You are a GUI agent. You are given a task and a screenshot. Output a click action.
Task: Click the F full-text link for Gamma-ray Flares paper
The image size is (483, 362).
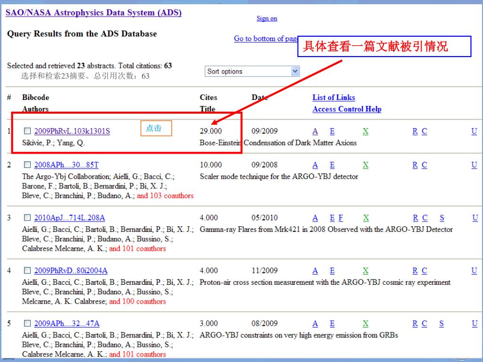[x=341, y=218]
